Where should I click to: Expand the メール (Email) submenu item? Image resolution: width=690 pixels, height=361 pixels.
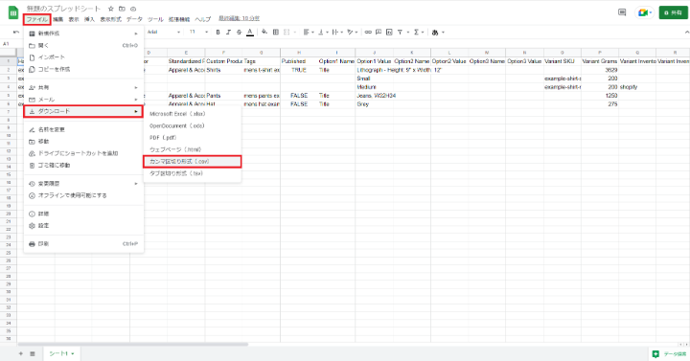[83, 100]
